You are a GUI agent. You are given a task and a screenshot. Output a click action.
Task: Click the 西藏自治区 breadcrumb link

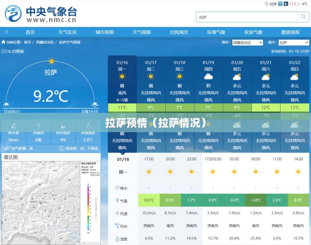tap(45, 42)
